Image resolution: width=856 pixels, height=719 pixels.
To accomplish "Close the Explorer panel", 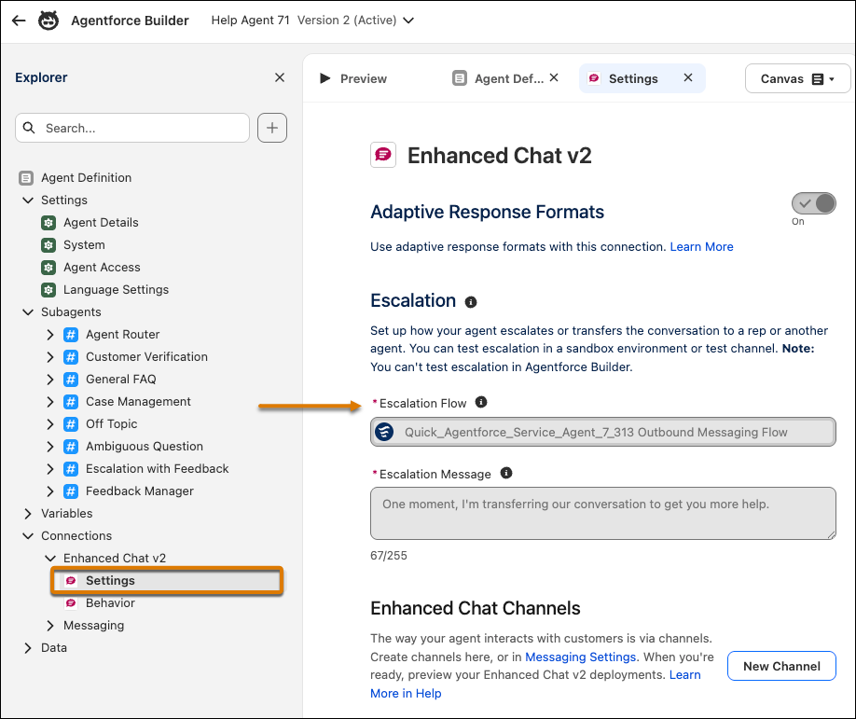I will coord(280,77).
